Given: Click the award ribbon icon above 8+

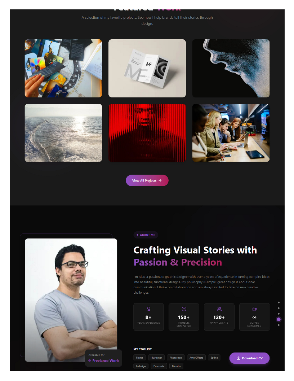Looking at the screenshot, I should tap(149, 309).
